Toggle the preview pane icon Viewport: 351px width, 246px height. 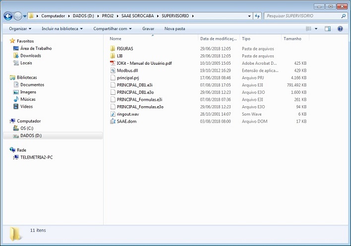328,29
